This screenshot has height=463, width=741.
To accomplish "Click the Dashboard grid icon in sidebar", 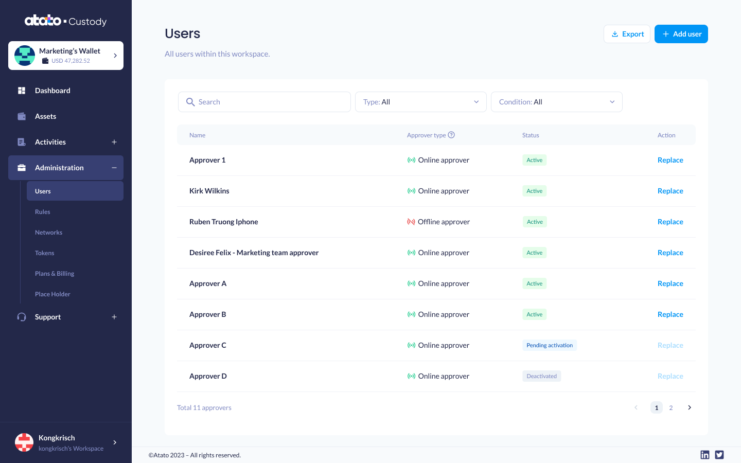I will [22, 91].
